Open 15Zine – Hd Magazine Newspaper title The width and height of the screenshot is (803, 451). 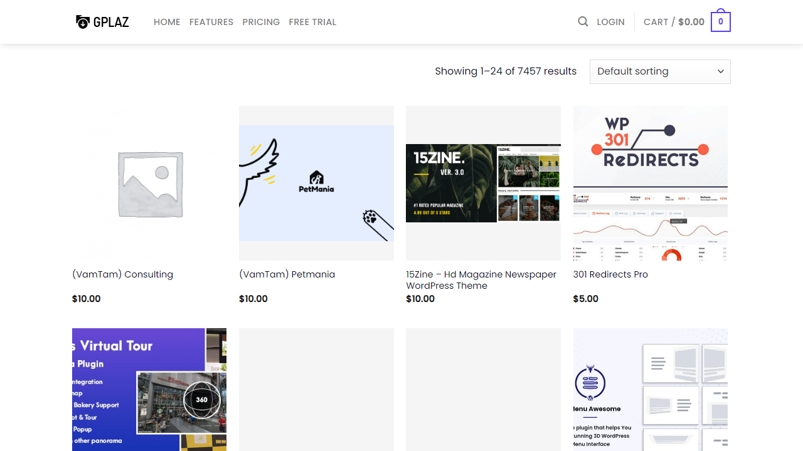tap(481, 280)
